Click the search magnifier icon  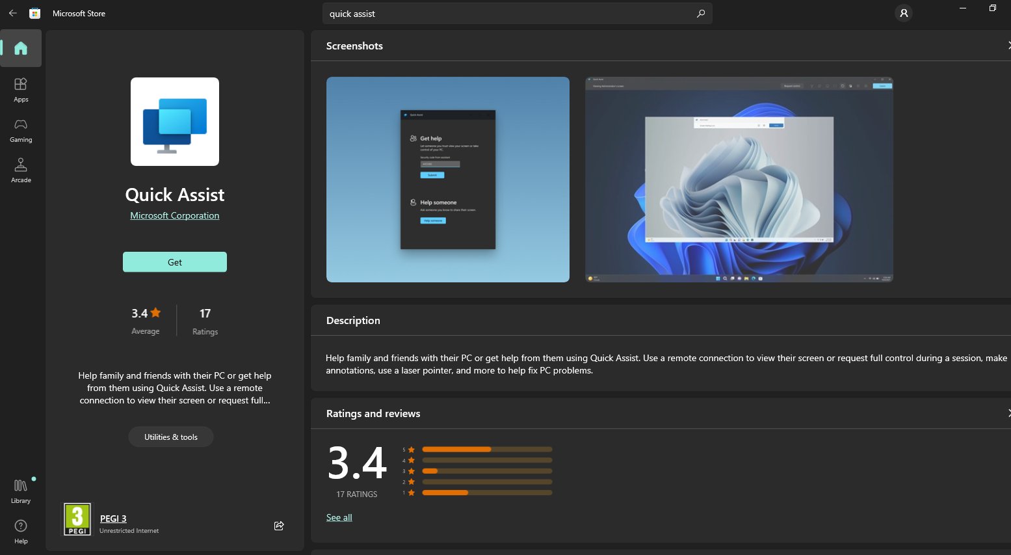pyautogui.click(x=700, y=14)
